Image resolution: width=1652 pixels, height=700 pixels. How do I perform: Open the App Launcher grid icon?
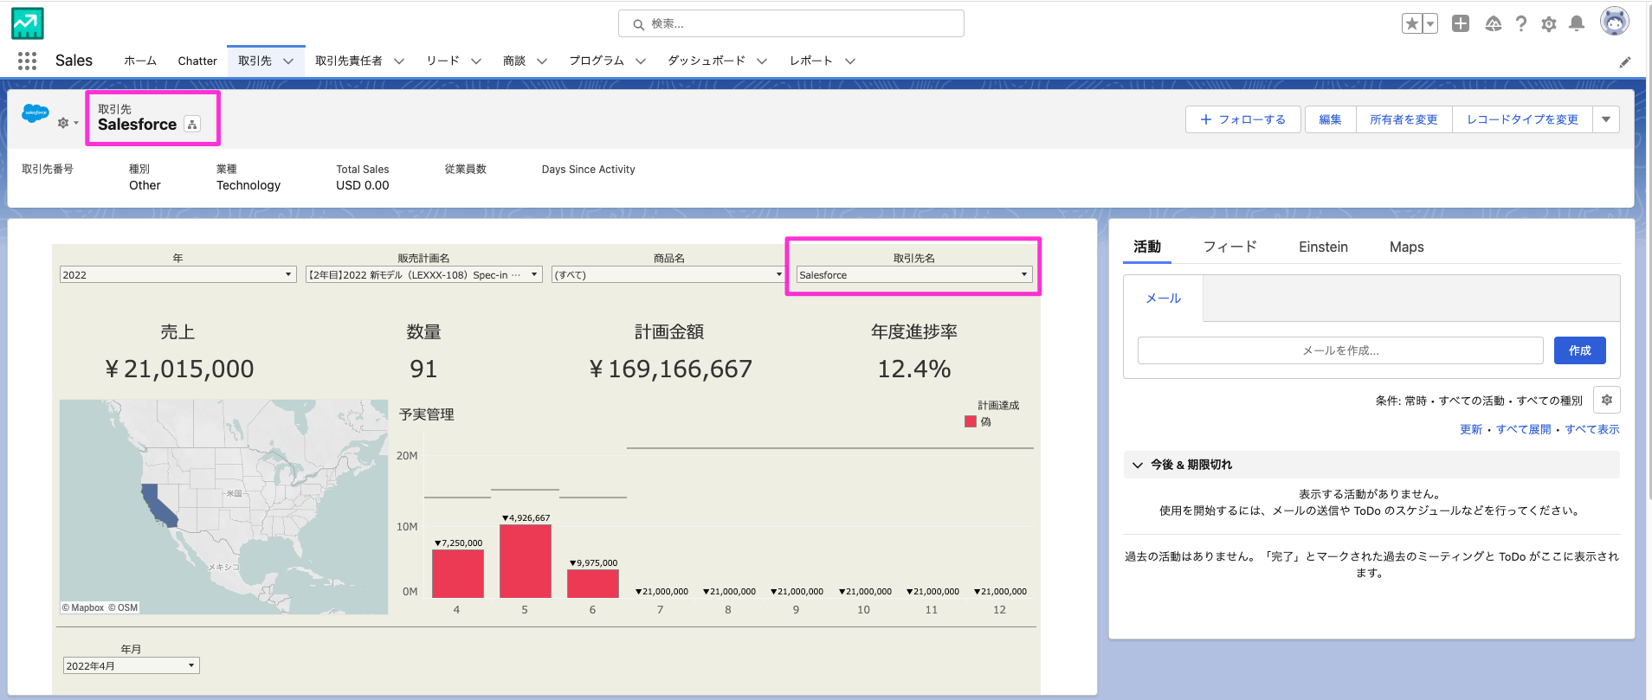(27, 61)
